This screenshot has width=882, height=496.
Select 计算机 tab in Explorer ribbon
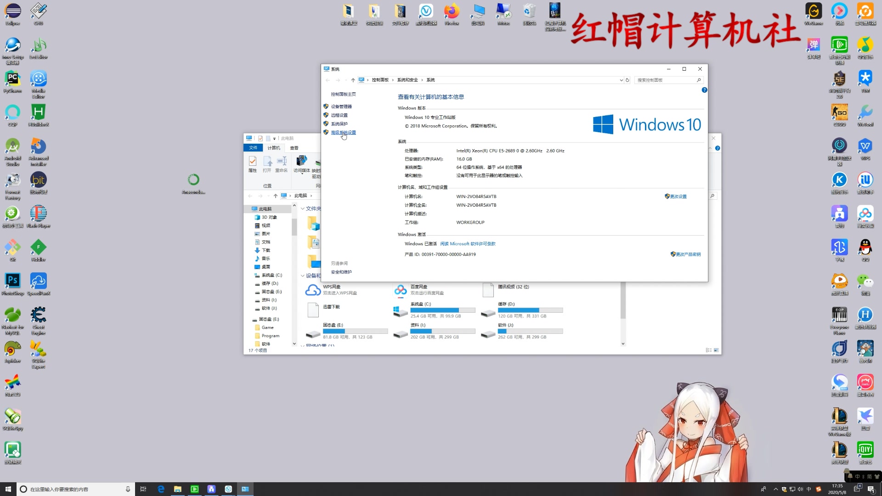(274, 147)
